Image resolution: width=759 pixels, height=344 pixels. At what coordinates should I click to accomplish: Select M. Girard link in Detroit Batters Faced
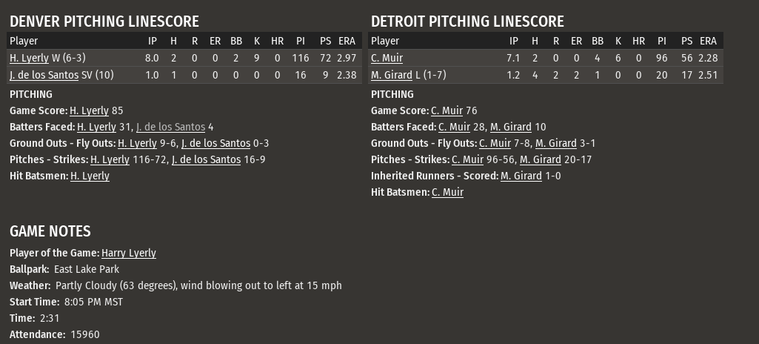[510, 127]
